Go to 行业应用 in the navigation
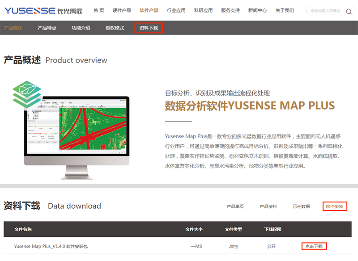This screenshot has height=261, width=358. 176,10
